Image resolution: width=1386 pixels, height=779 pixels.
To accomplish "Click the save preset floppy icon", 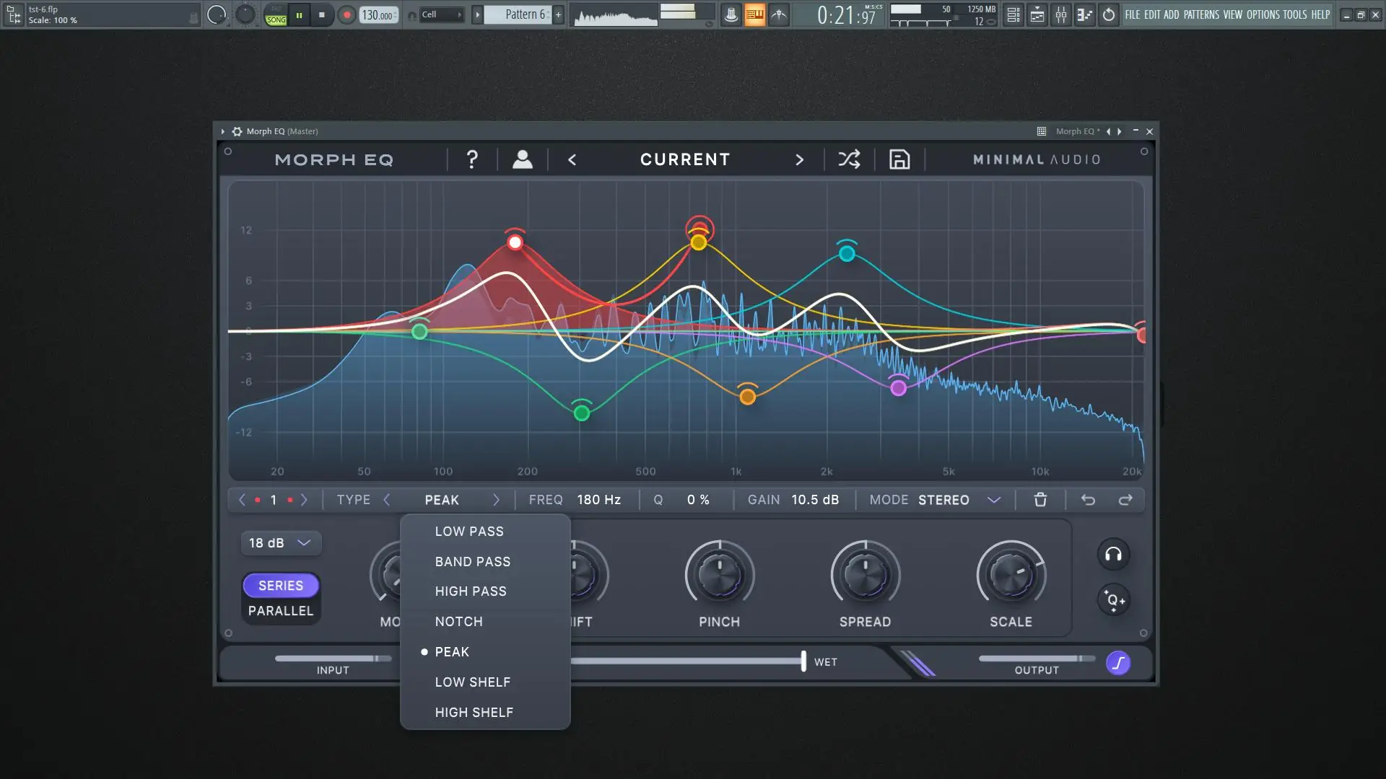I will 899,159.
